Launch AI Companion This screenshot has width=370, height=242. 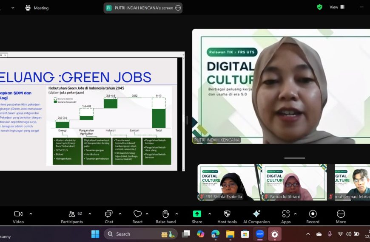click(256, 217)
